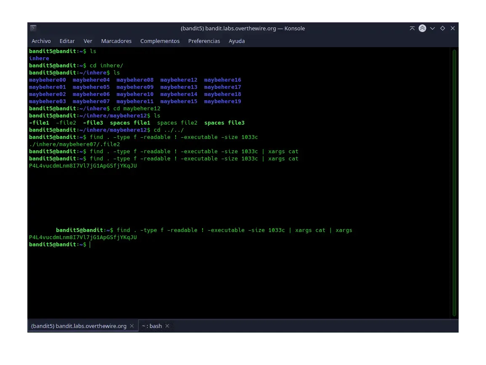486x365 pixels.
Task: Click maybehere07 in the ls listing
Action: pos(91,101)
